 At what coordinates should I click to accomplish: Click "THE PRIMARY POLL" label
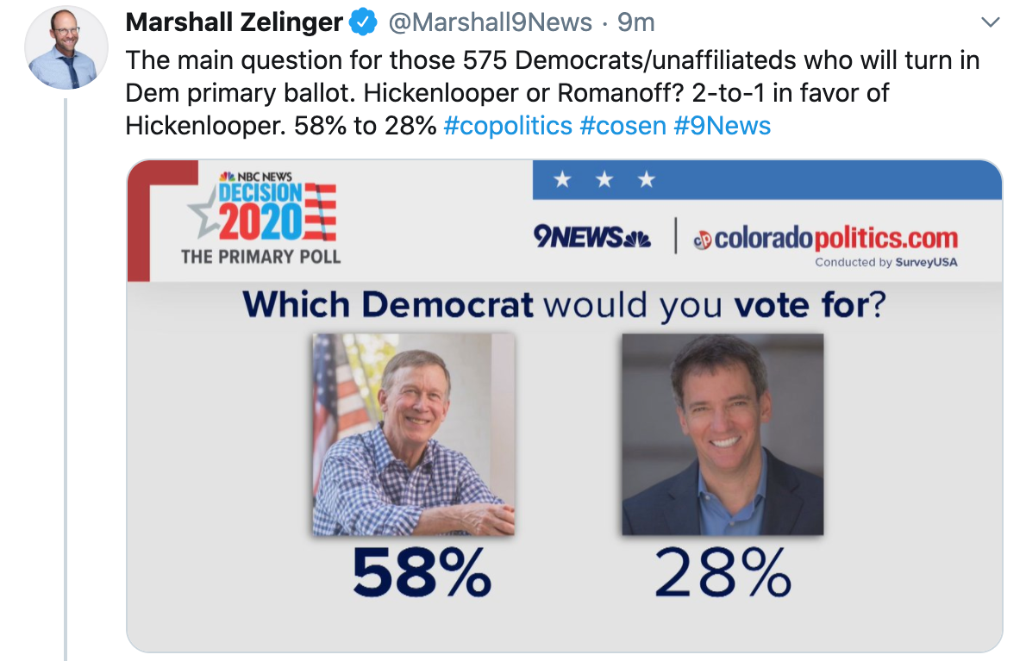(260, 257)
